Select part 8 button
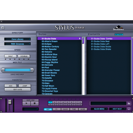This screenshot has width=133, height=133. tap(80, 102)
